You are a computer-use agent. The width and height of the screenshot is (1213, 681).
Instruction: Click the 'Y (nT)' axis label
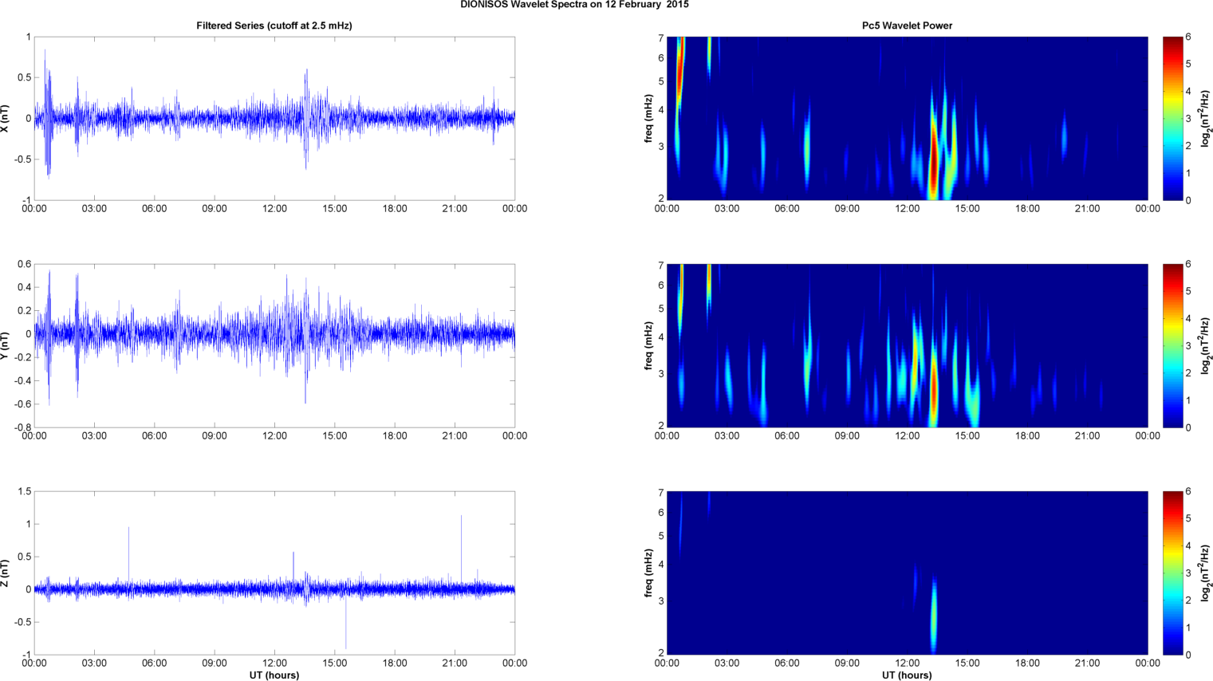[6, 345]
